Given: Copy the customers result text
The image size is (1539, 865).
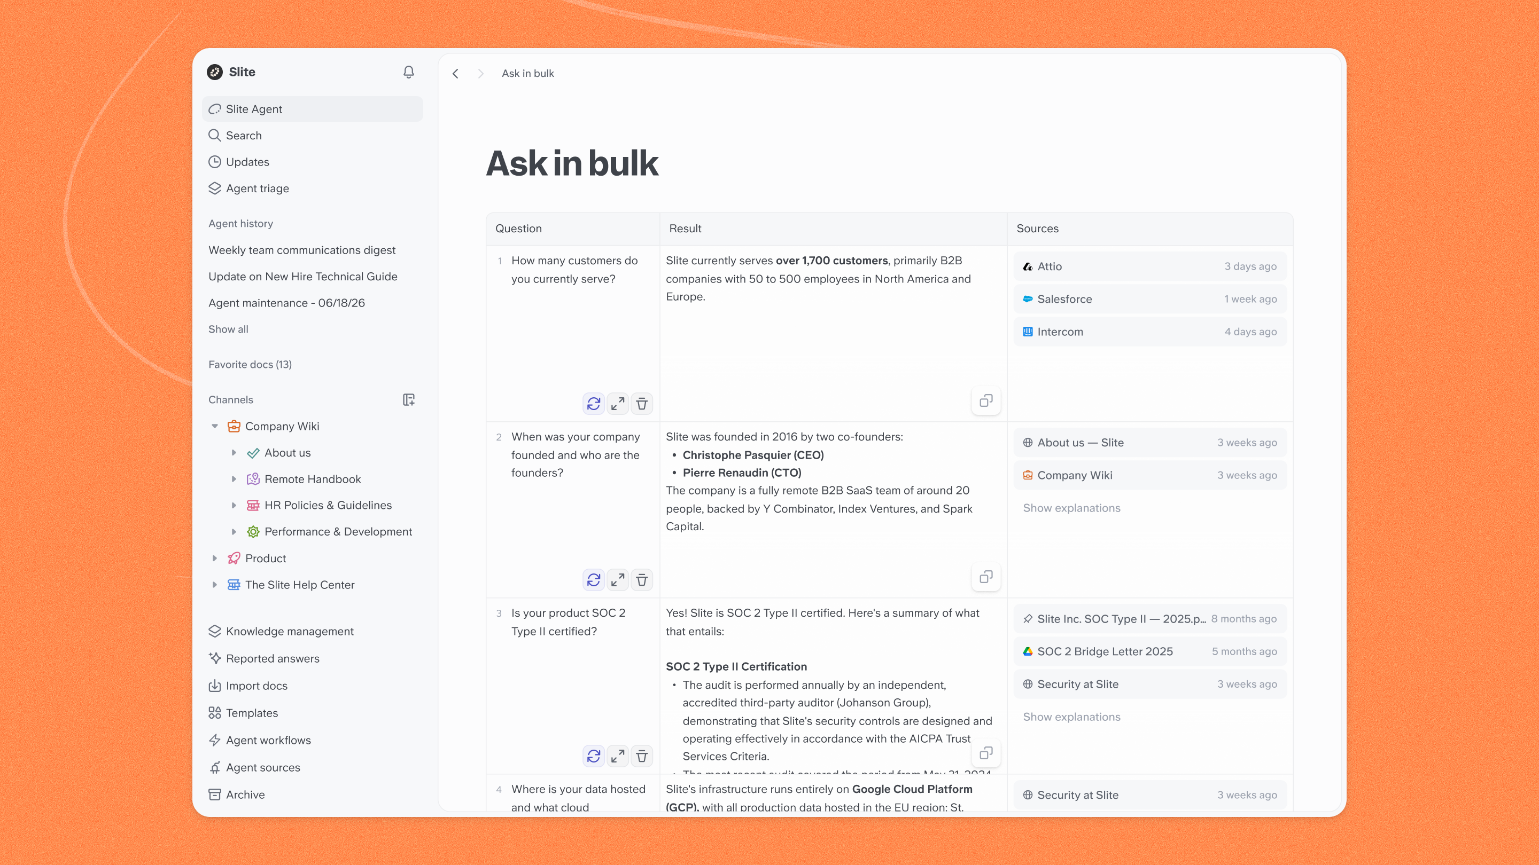Looking at the screenshot, I should pos(986,400).
